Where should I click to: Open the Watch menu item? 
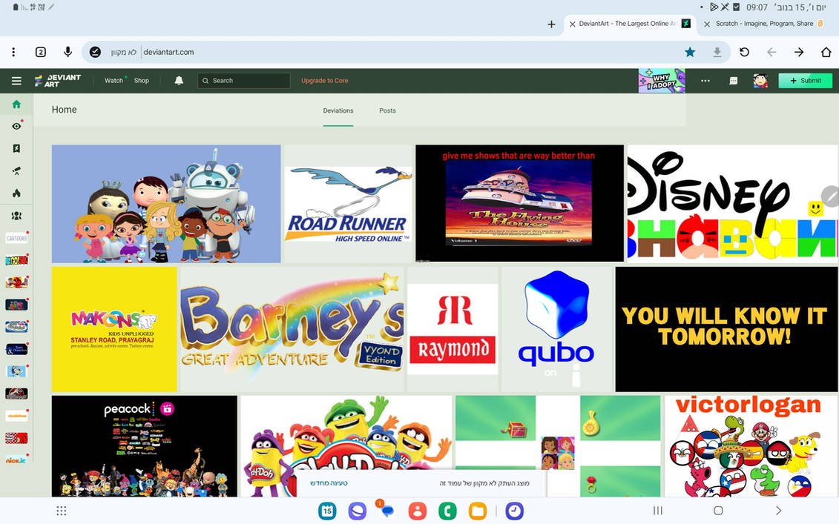113,81
